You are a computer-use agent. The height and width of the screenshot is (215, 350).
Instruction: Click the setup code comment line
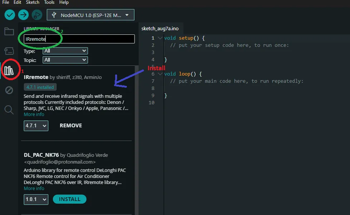229,45
